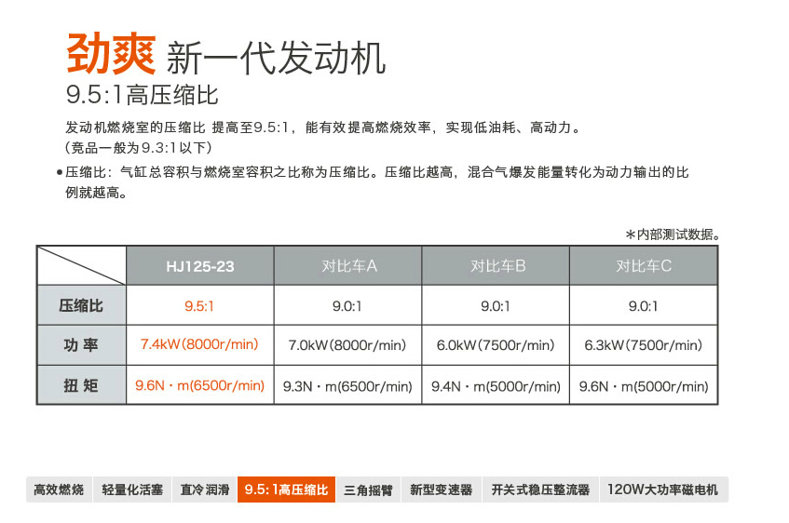Select the 直冷润滑 tab
Viewport: 789px width, 523px height.
point(205,489)
